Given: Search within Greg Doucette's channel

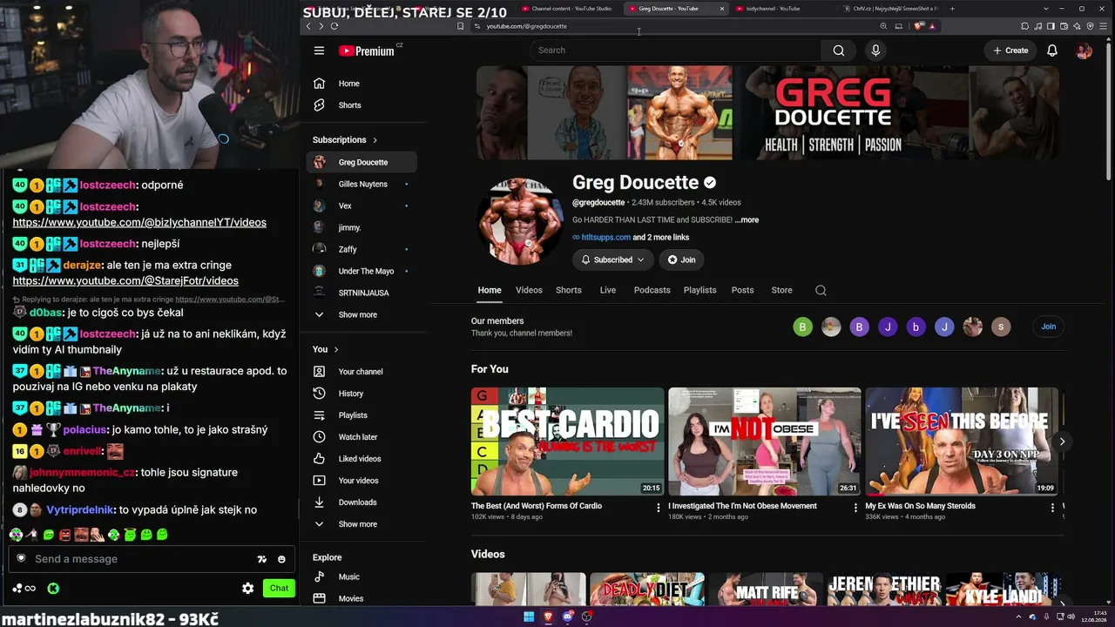Looking at the screenshot, I should 821,290.
